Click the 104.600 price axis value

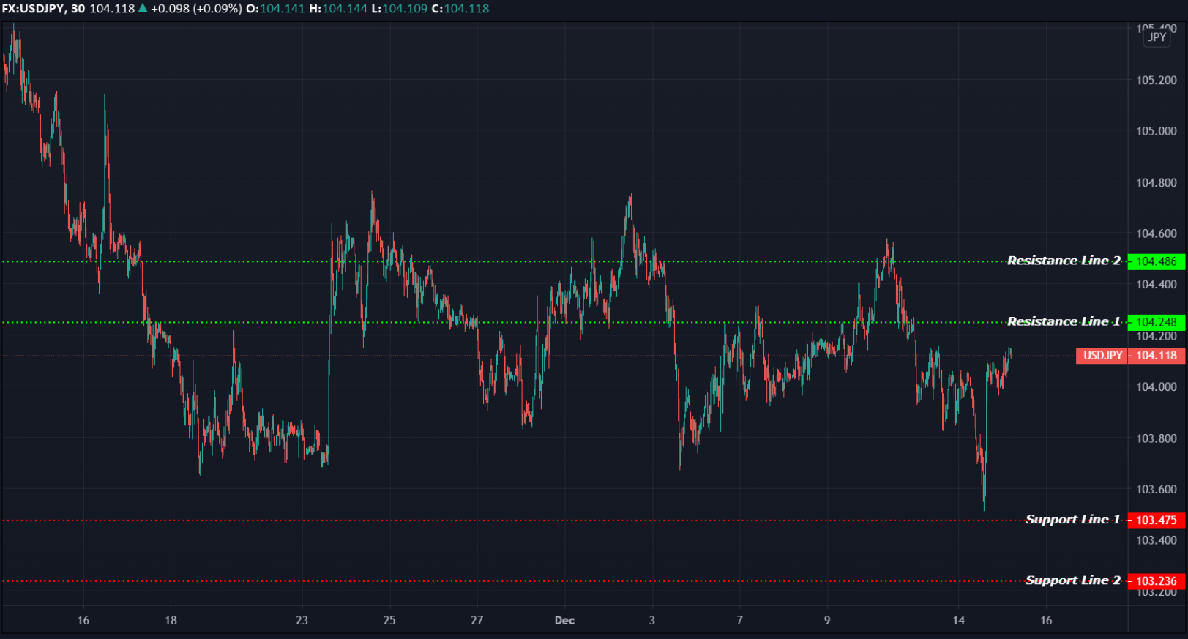[x=1157, y=233]
